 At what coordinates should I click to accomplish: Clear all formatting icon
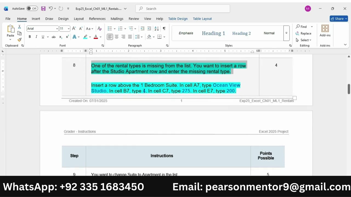coord(100,28)
